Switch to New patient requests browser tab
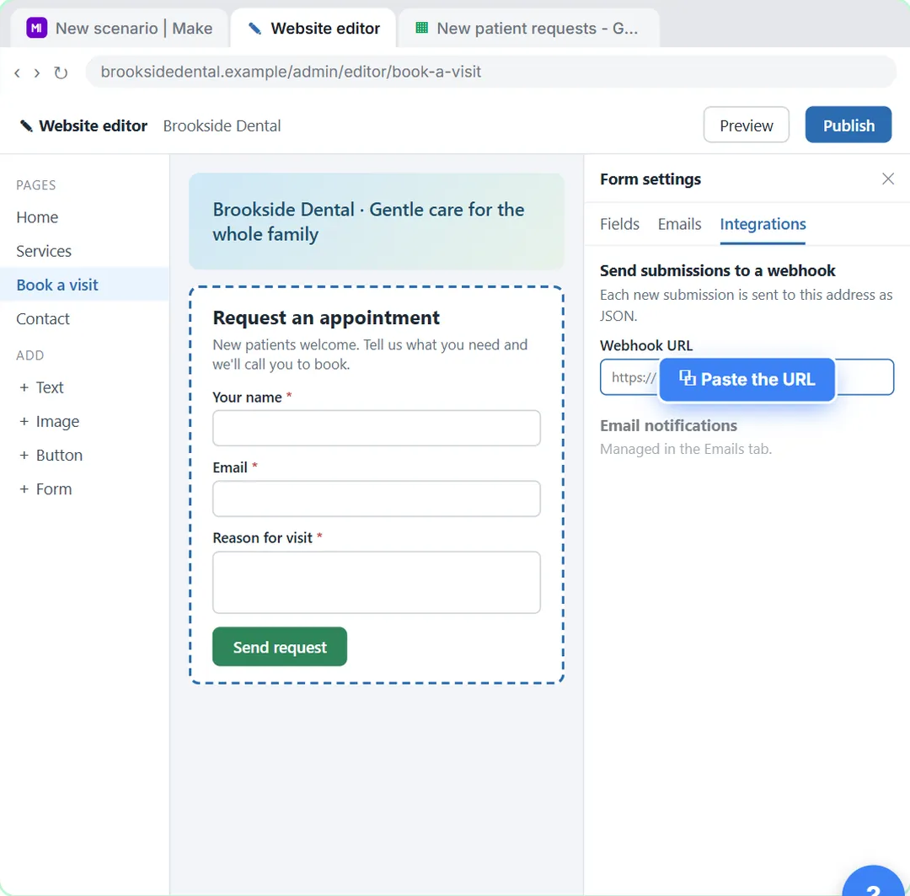This screenshot has height=896, width=910. (x=528, y=28)
